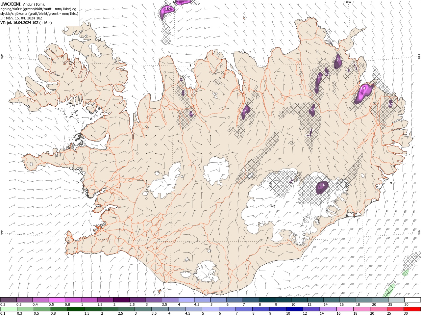Click the 'slydda/snjókoma' legend description line
The height and width of the screenshot is (316, 421).
tap(39, 13)
